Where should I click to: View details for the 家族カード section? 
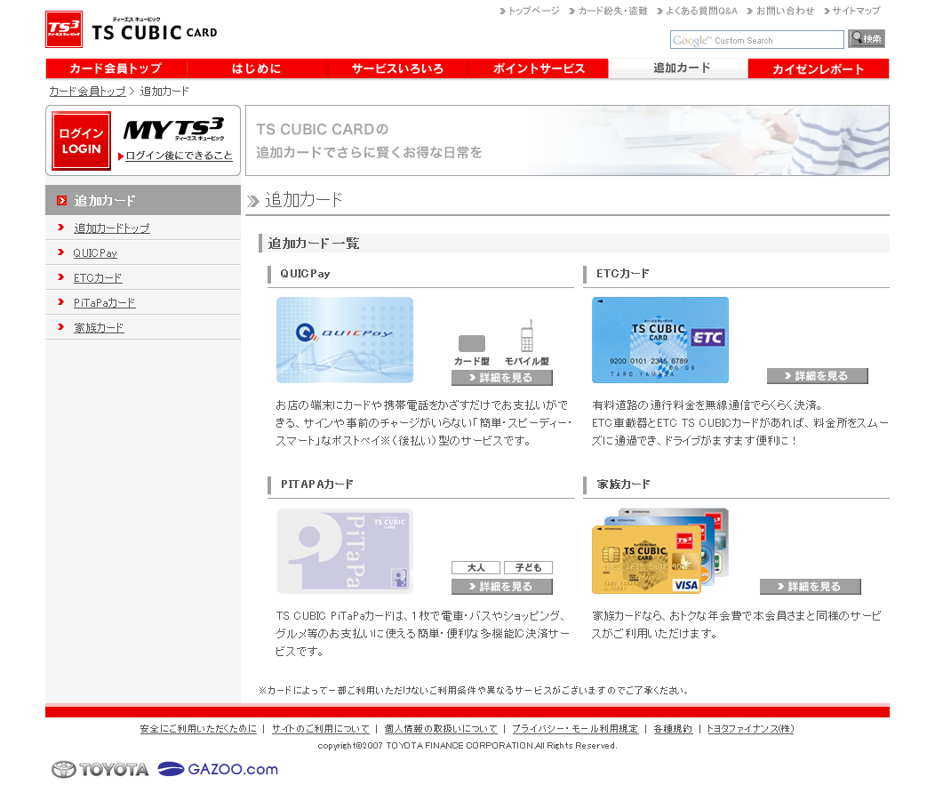click(810, 587)
